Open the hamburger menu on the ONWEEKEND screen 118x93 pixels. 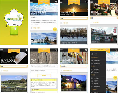(32, 2)
